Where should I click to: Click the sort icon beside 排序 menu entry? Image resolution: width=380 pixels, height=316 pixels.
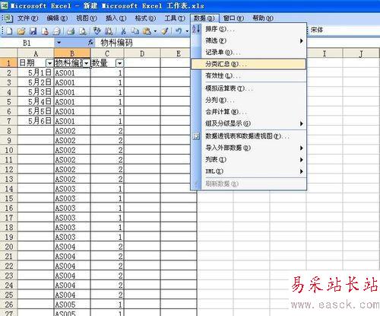pyautogui.click(x=196, y=29)
